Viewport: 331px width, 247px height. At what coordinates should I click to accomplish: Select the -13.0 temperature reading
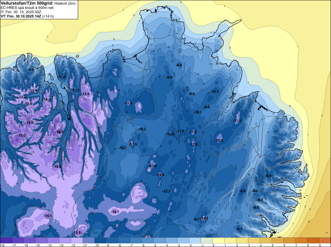point(22,97)
